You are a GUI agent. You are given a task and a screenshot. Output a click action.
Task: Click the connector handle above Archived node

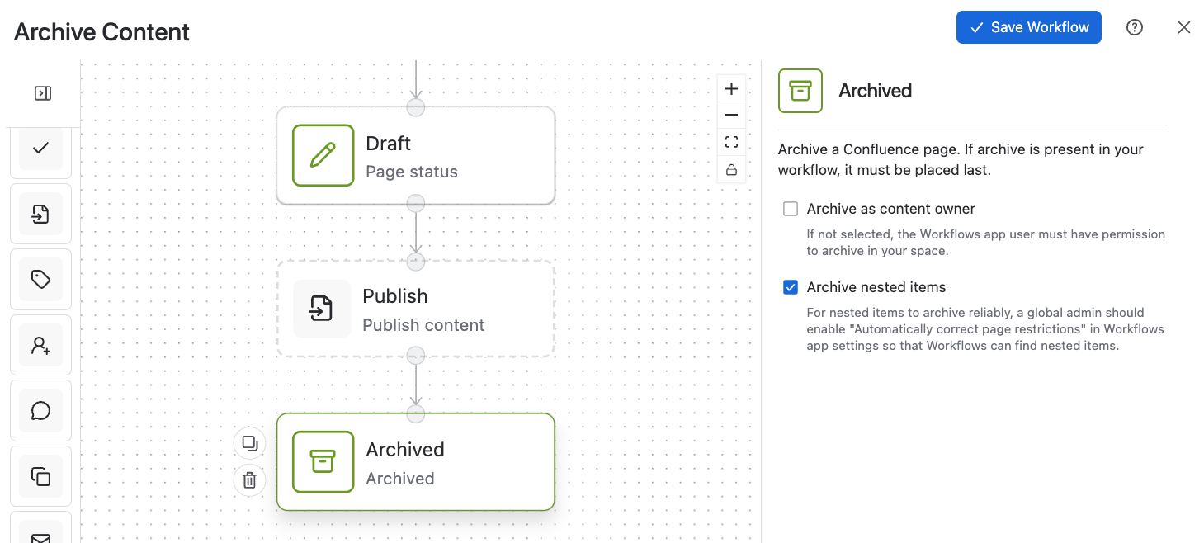tap(416, 413)
